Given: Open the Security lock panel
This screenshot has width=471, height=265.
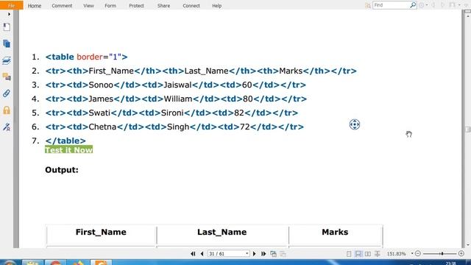Looking at the screenshot, I should click(7, 110).
